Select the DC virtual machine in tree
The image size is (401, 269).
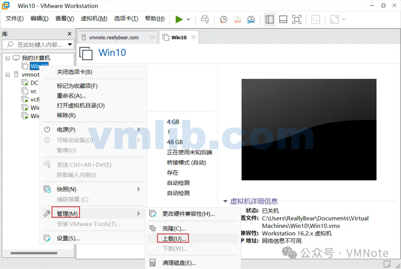click(x=34, y=83)
